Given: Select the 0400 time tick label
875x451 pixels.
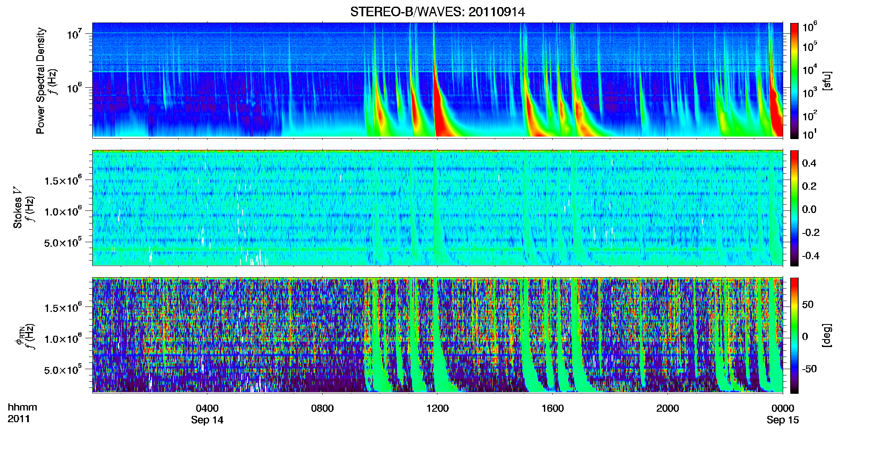Looking at the screenshot, I should click(x=207, y=408).
